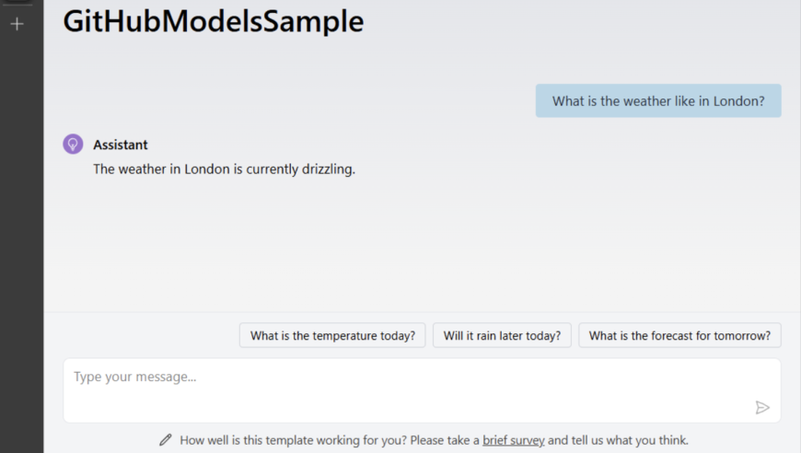This screenshot has height=453, width=801.
Task: Click the GitHubModelsSample page title
Action: 214,21
